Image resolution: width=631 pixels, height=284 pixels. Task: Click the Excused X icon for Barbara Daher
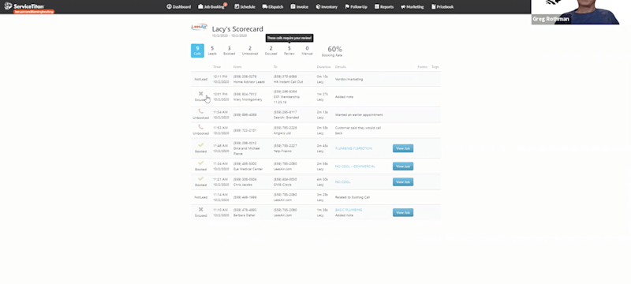pyautogui.click(x=200, y=210)
